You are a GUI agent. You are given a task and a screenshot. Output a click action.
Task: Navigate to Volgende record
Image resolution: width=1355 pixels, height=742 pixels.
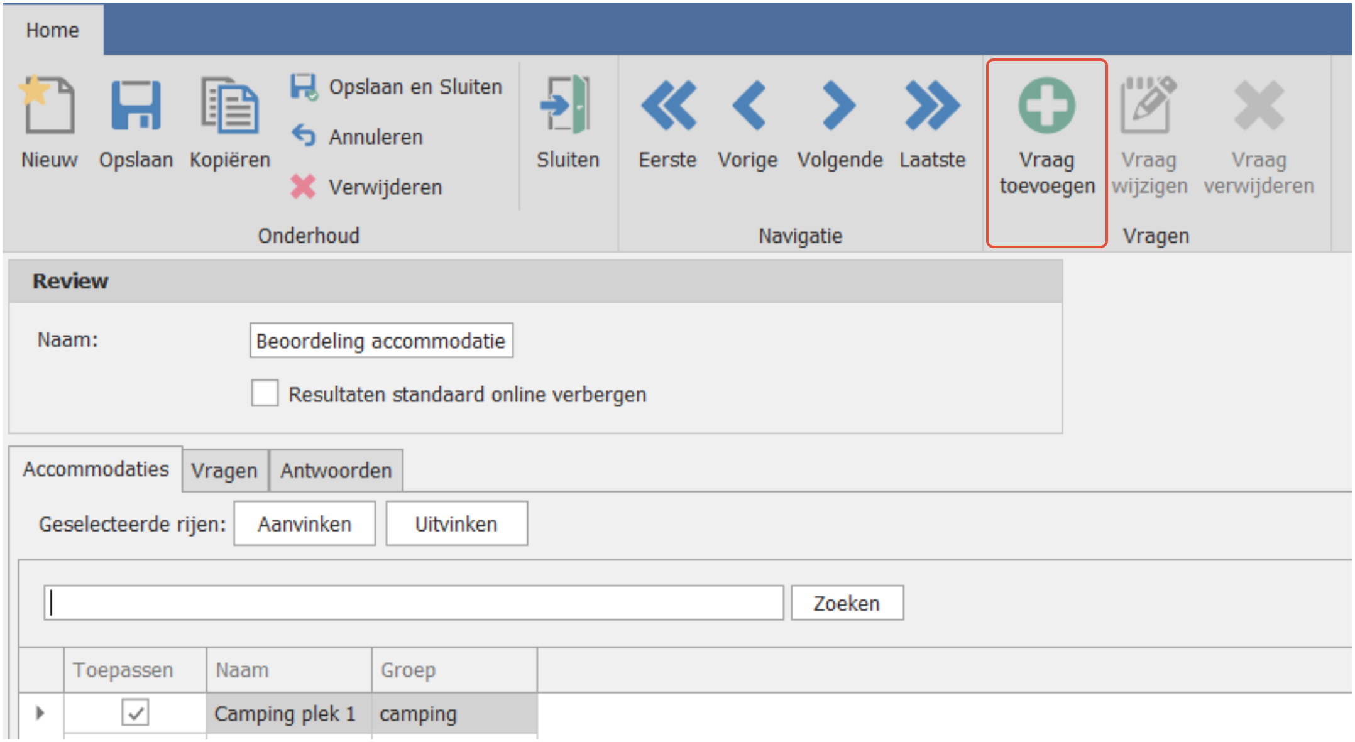tap(839, 106)
